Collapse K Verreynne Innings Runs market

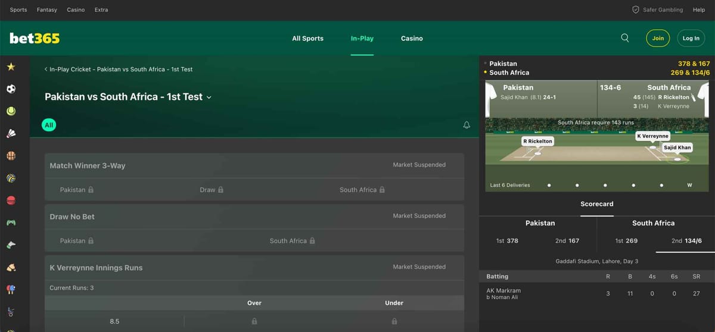pyautogui.click(x=254, y=268)
